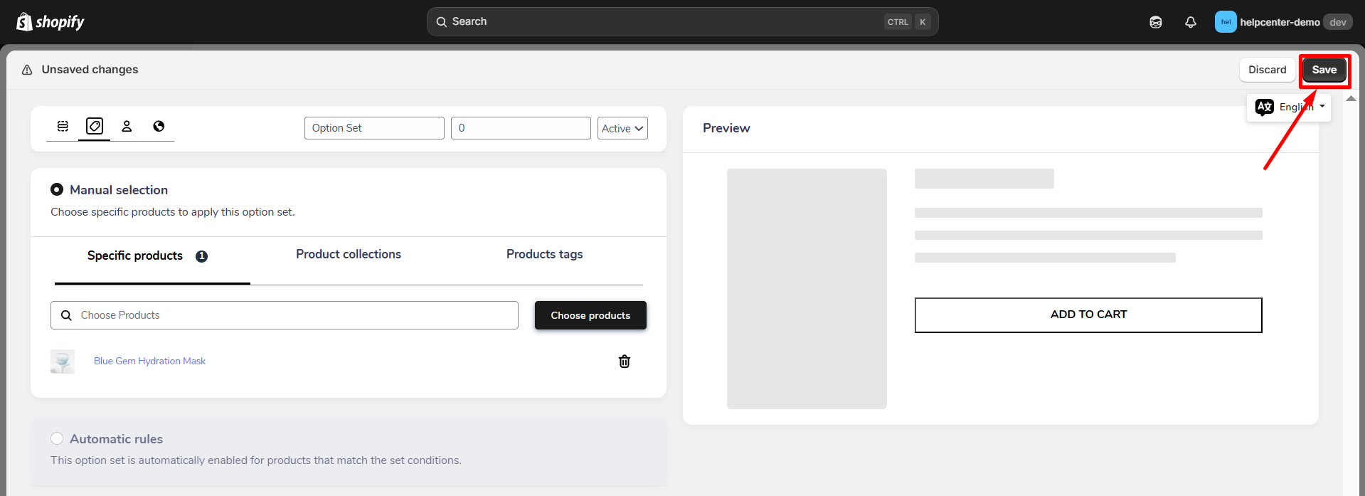Open the notifications bell
The image size is (1365, 496).
[x=1191, y=22]
